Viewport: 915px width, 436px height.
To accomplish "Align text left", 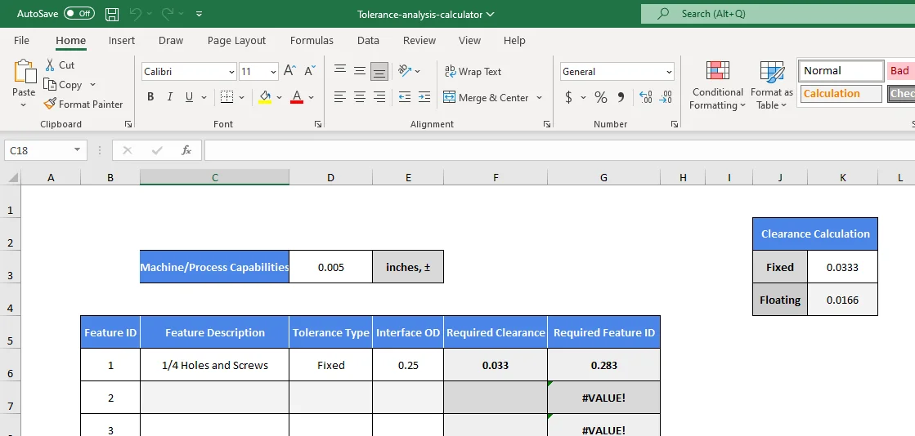I will coord(340,97).
